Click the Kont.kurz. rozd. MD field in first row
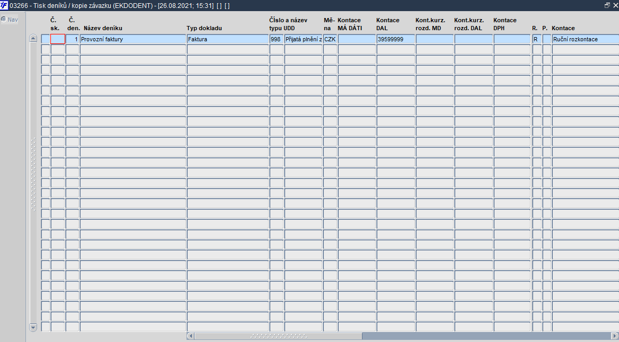This screenshot has width=619, height=342. (x=434, y=39)
